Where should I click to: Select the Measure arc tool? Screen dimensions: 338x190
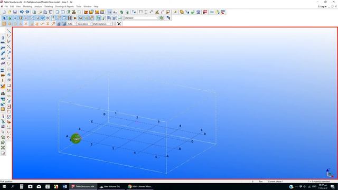163,12
